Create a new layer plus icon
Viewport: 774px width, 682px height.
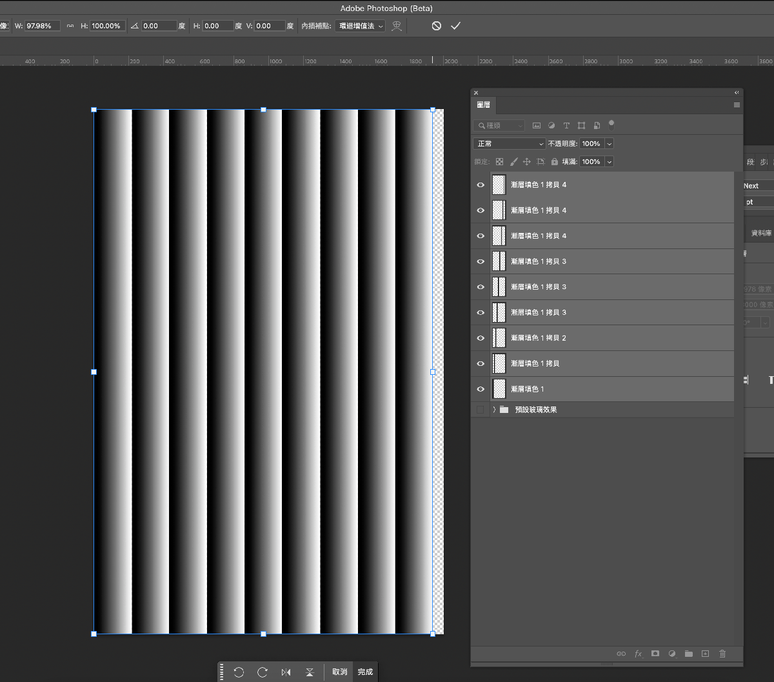point(706,654)
